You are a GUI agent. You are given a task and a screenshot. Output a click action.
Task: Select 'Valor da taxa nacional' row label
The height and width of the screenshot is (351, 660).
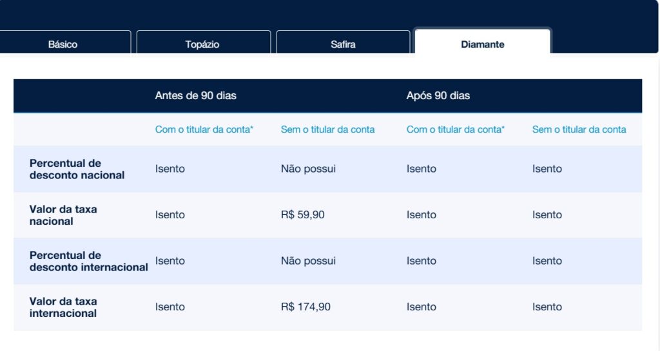click(63, 215)
